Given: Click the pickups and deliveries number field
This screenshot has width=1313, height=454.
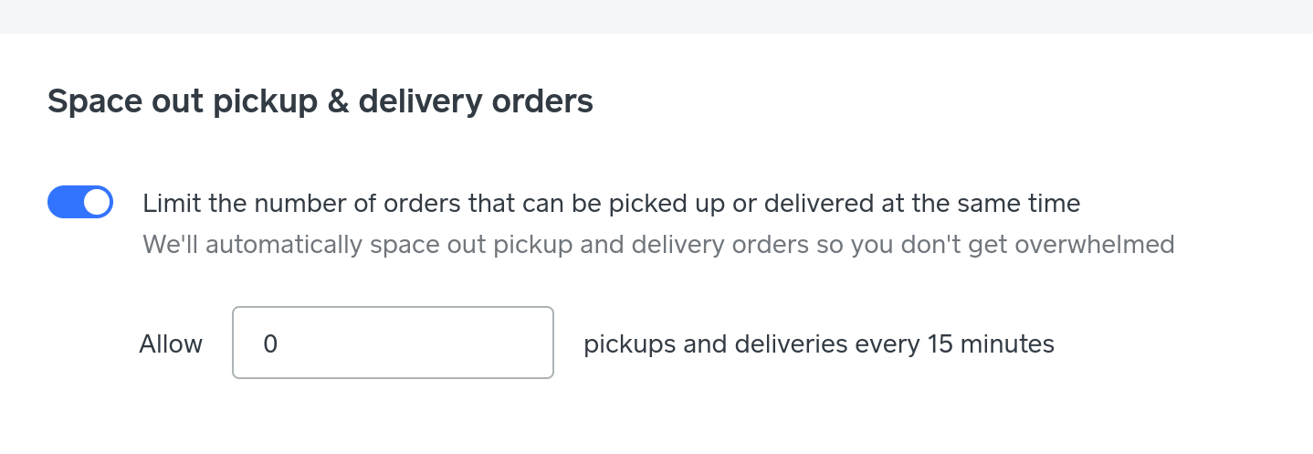Looking at the screenshot, I should tap(393, 343).
